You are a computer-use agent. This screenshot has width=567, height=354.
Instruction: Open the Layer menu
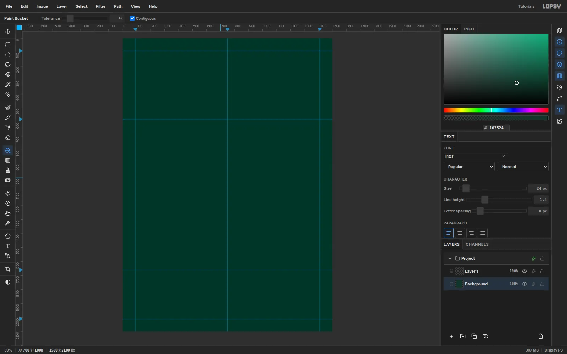click(62, 6)
